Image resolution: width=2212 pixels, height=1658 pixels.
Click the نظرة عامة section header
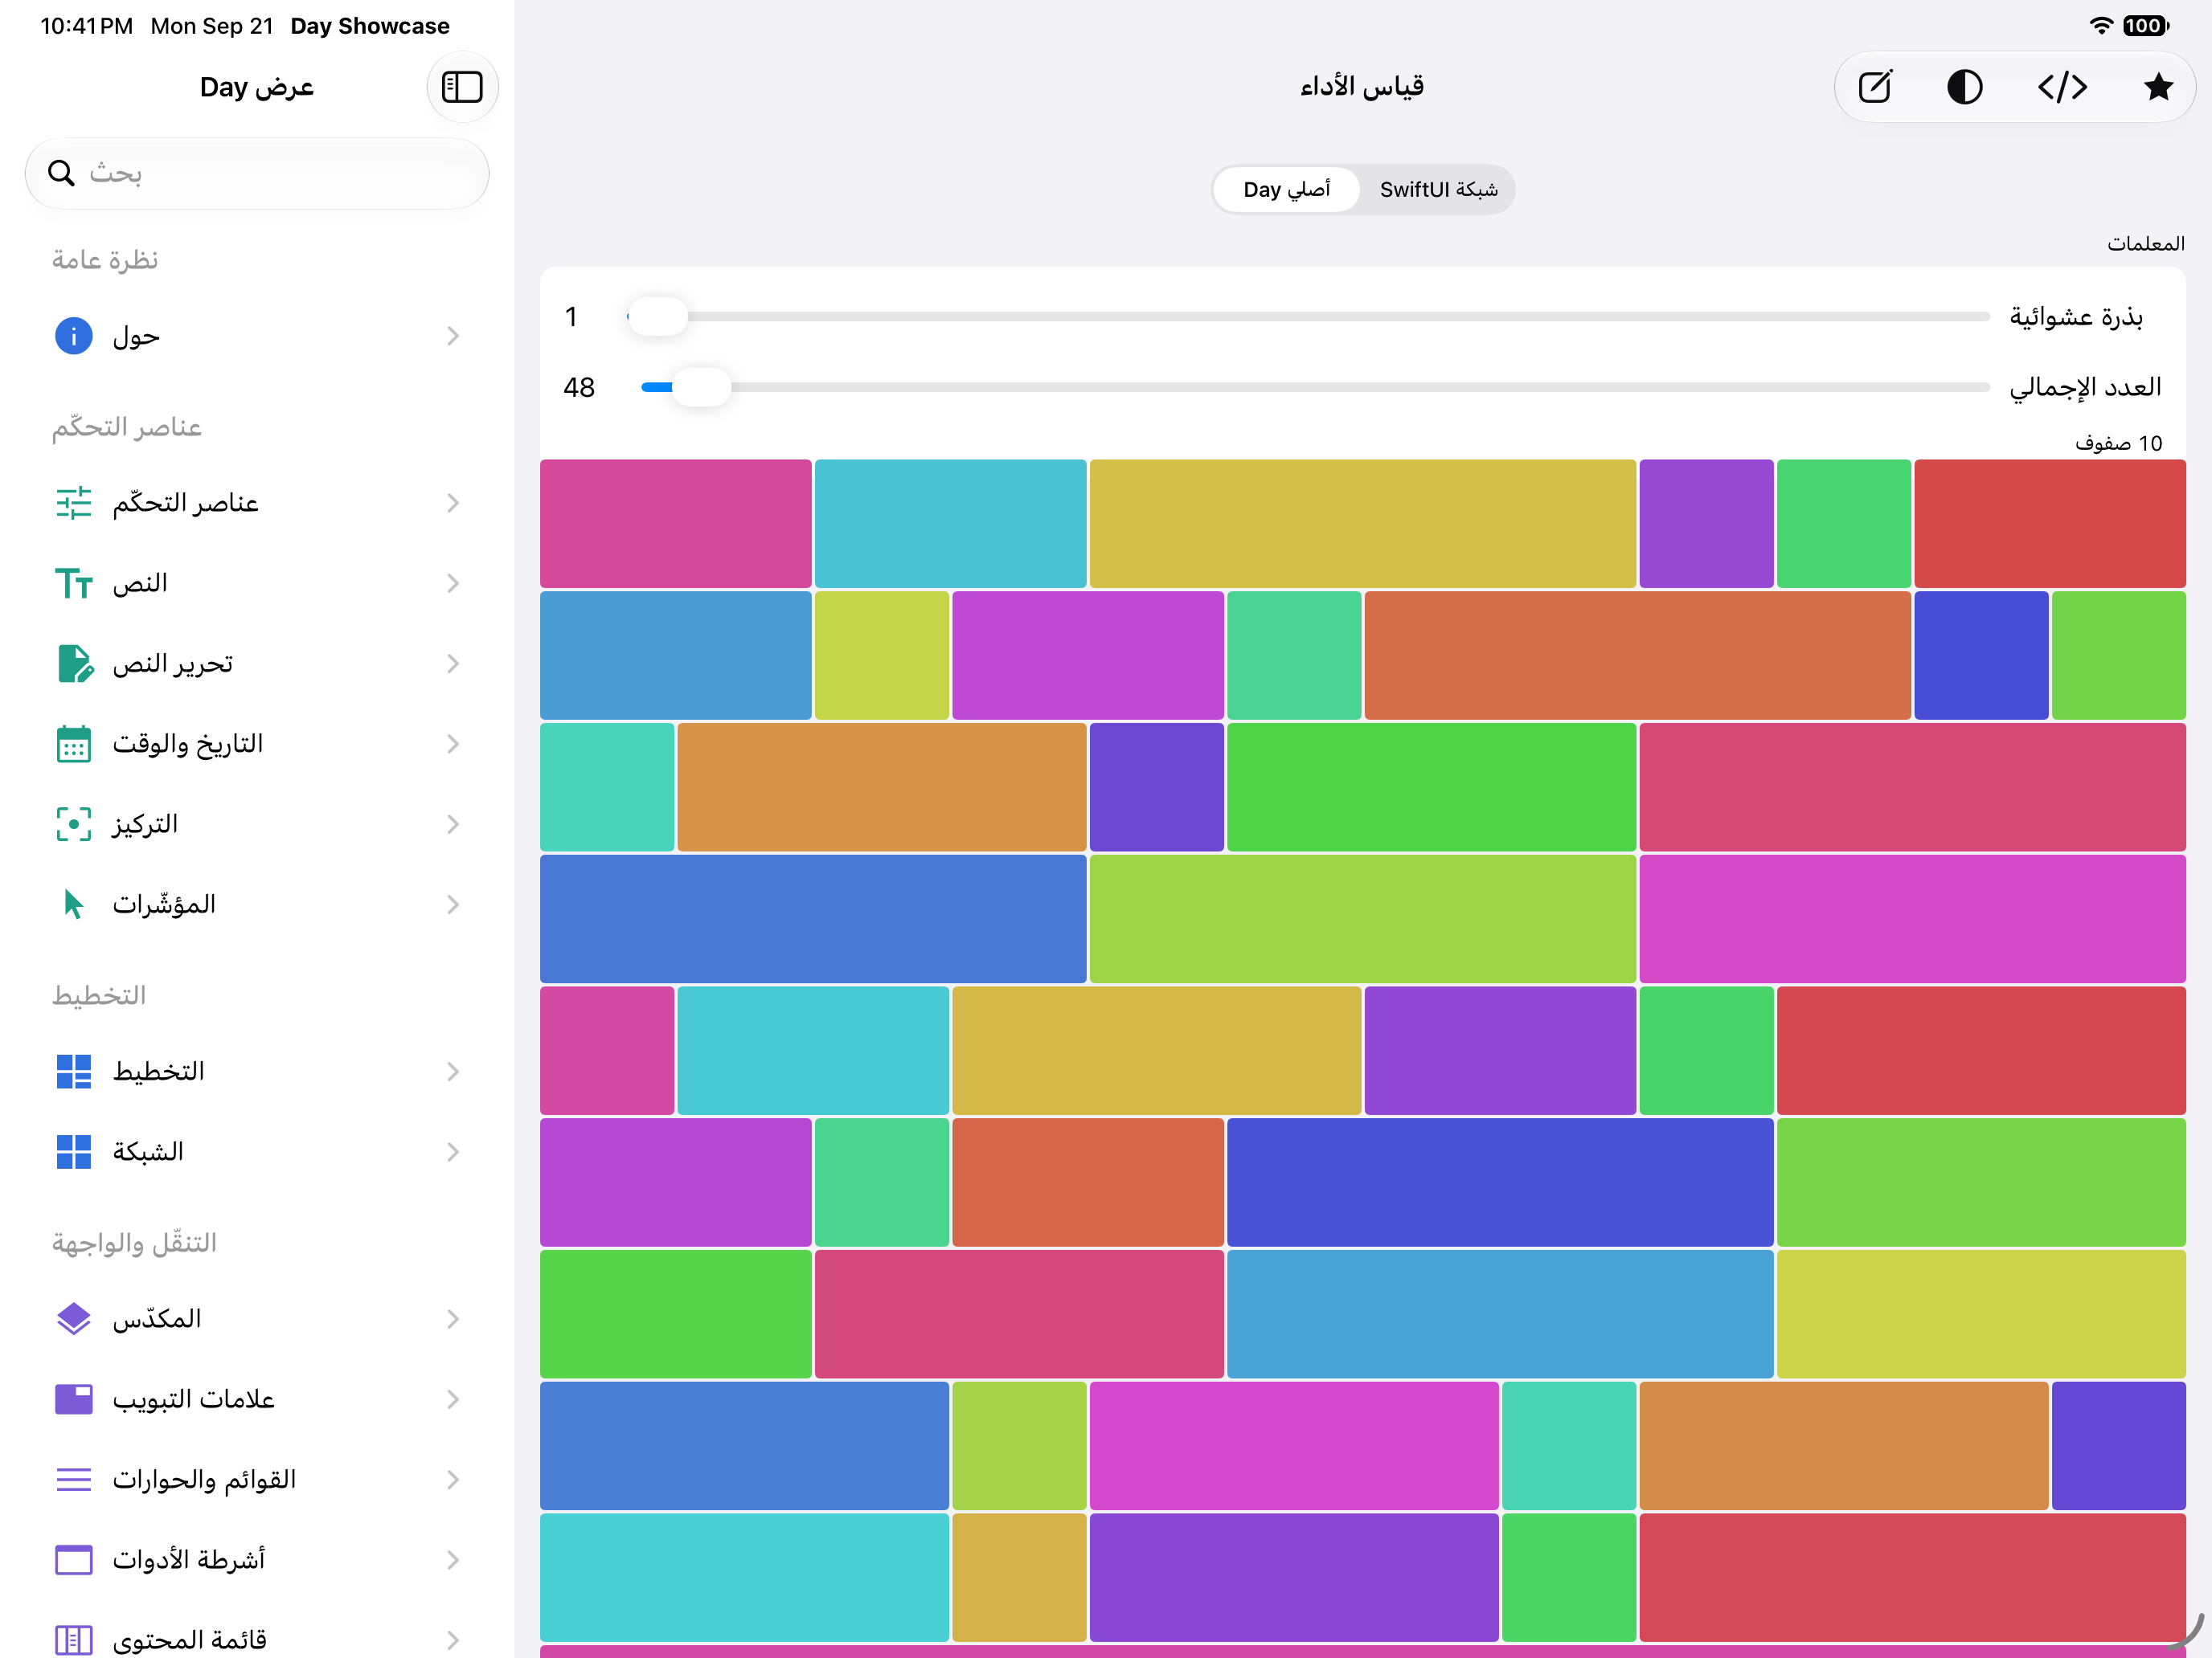pyautogui.click(x=105, y=259)
